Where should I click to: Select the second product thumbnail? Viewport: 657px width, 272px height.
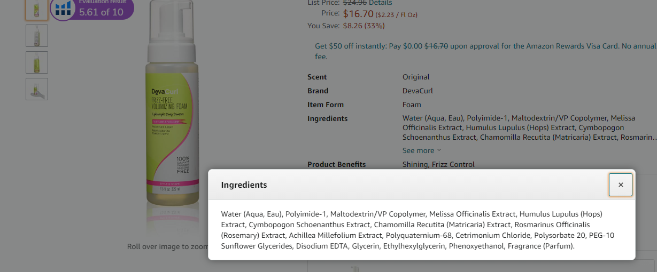(x=36, y=36)
